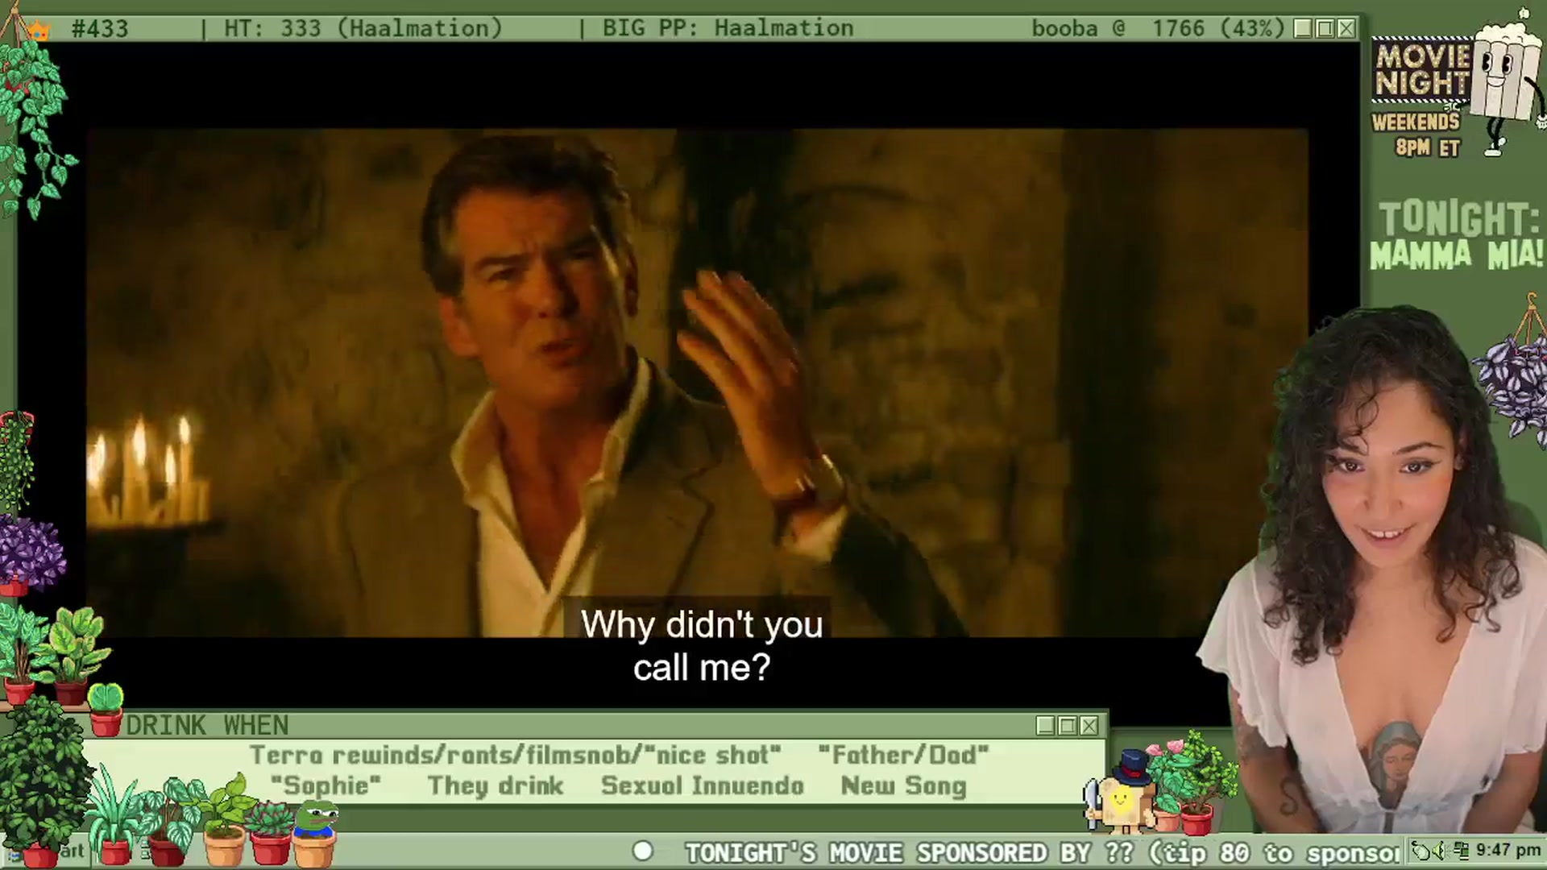Viewport: 1547px width, 870px height.
Task: Select the "#433" counter text
Action: 100,29
